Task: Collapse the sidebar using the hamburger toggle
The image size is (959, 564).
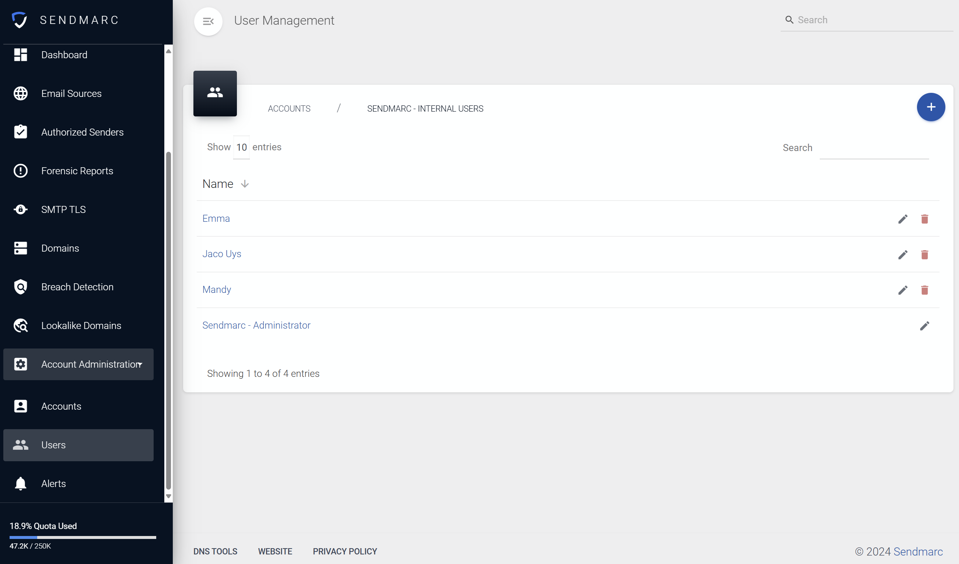Action: tap(208, 21)
